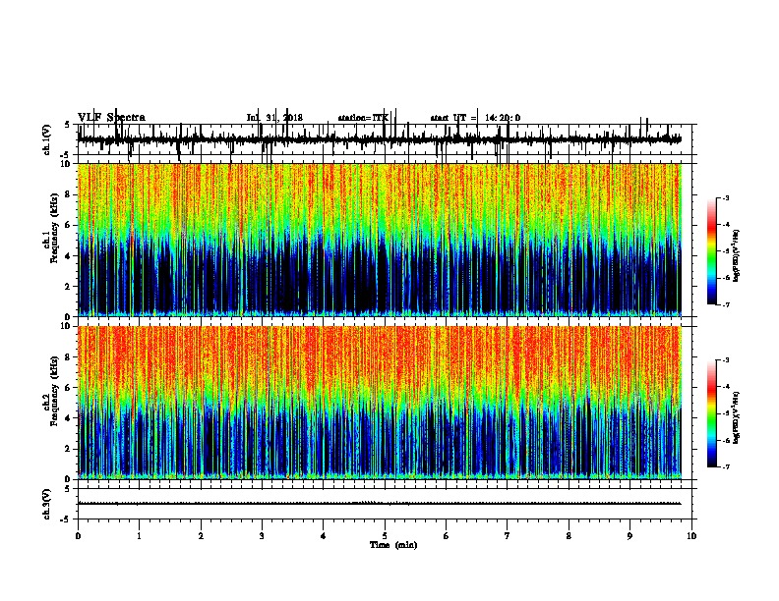Click the ch.2 spectrogram color scale bar
The width and height of the screenshot is (779, 601).
(x=712, y=413)
